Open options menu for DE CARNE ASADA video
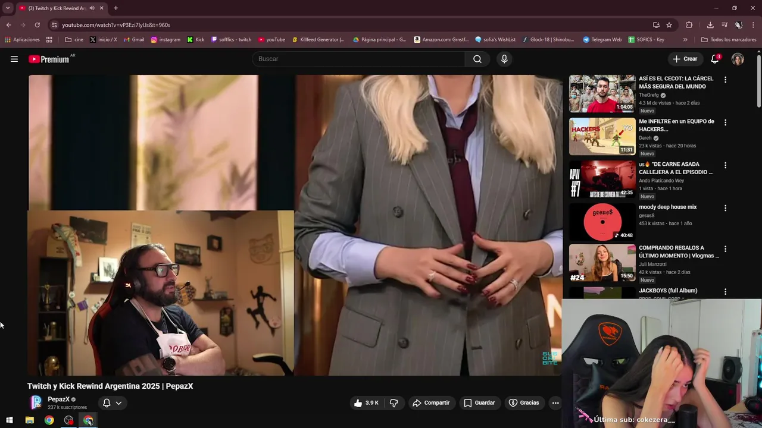762x428 pixels. (x=725, y=165)
